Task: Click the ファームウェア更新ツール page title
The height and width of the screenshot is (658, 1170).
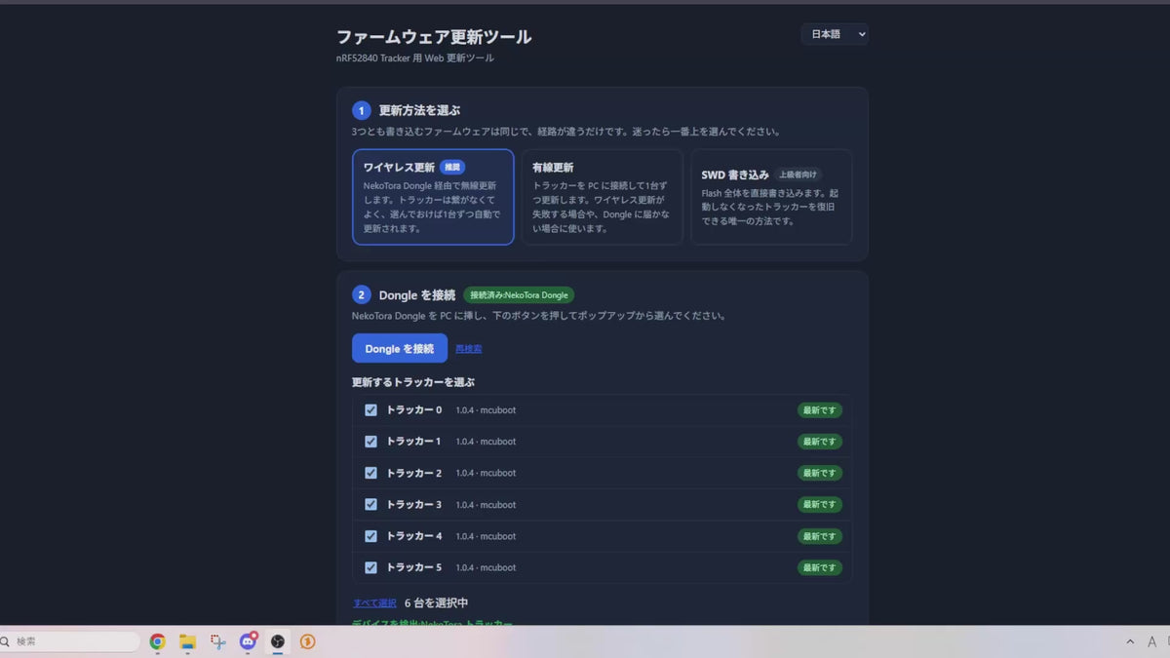Action: coord(434,37)
